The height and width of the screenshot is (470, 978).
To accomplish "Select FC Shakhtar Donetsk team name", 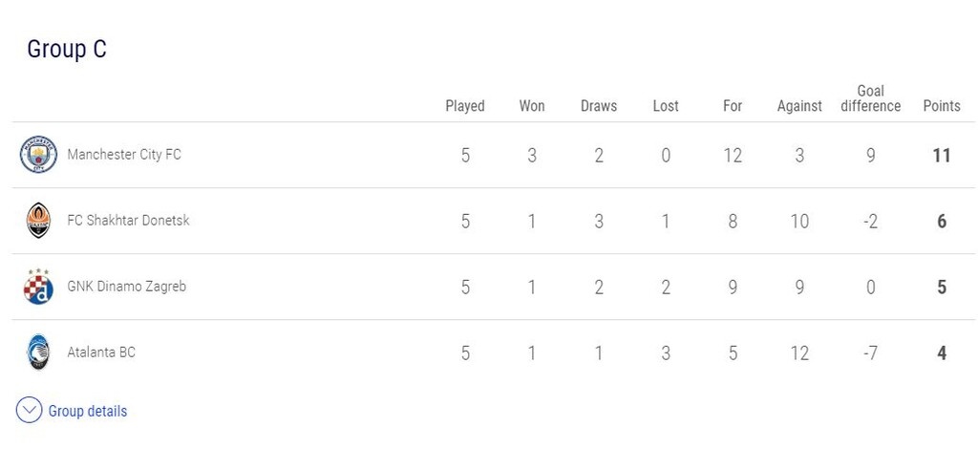I will 128,221.
